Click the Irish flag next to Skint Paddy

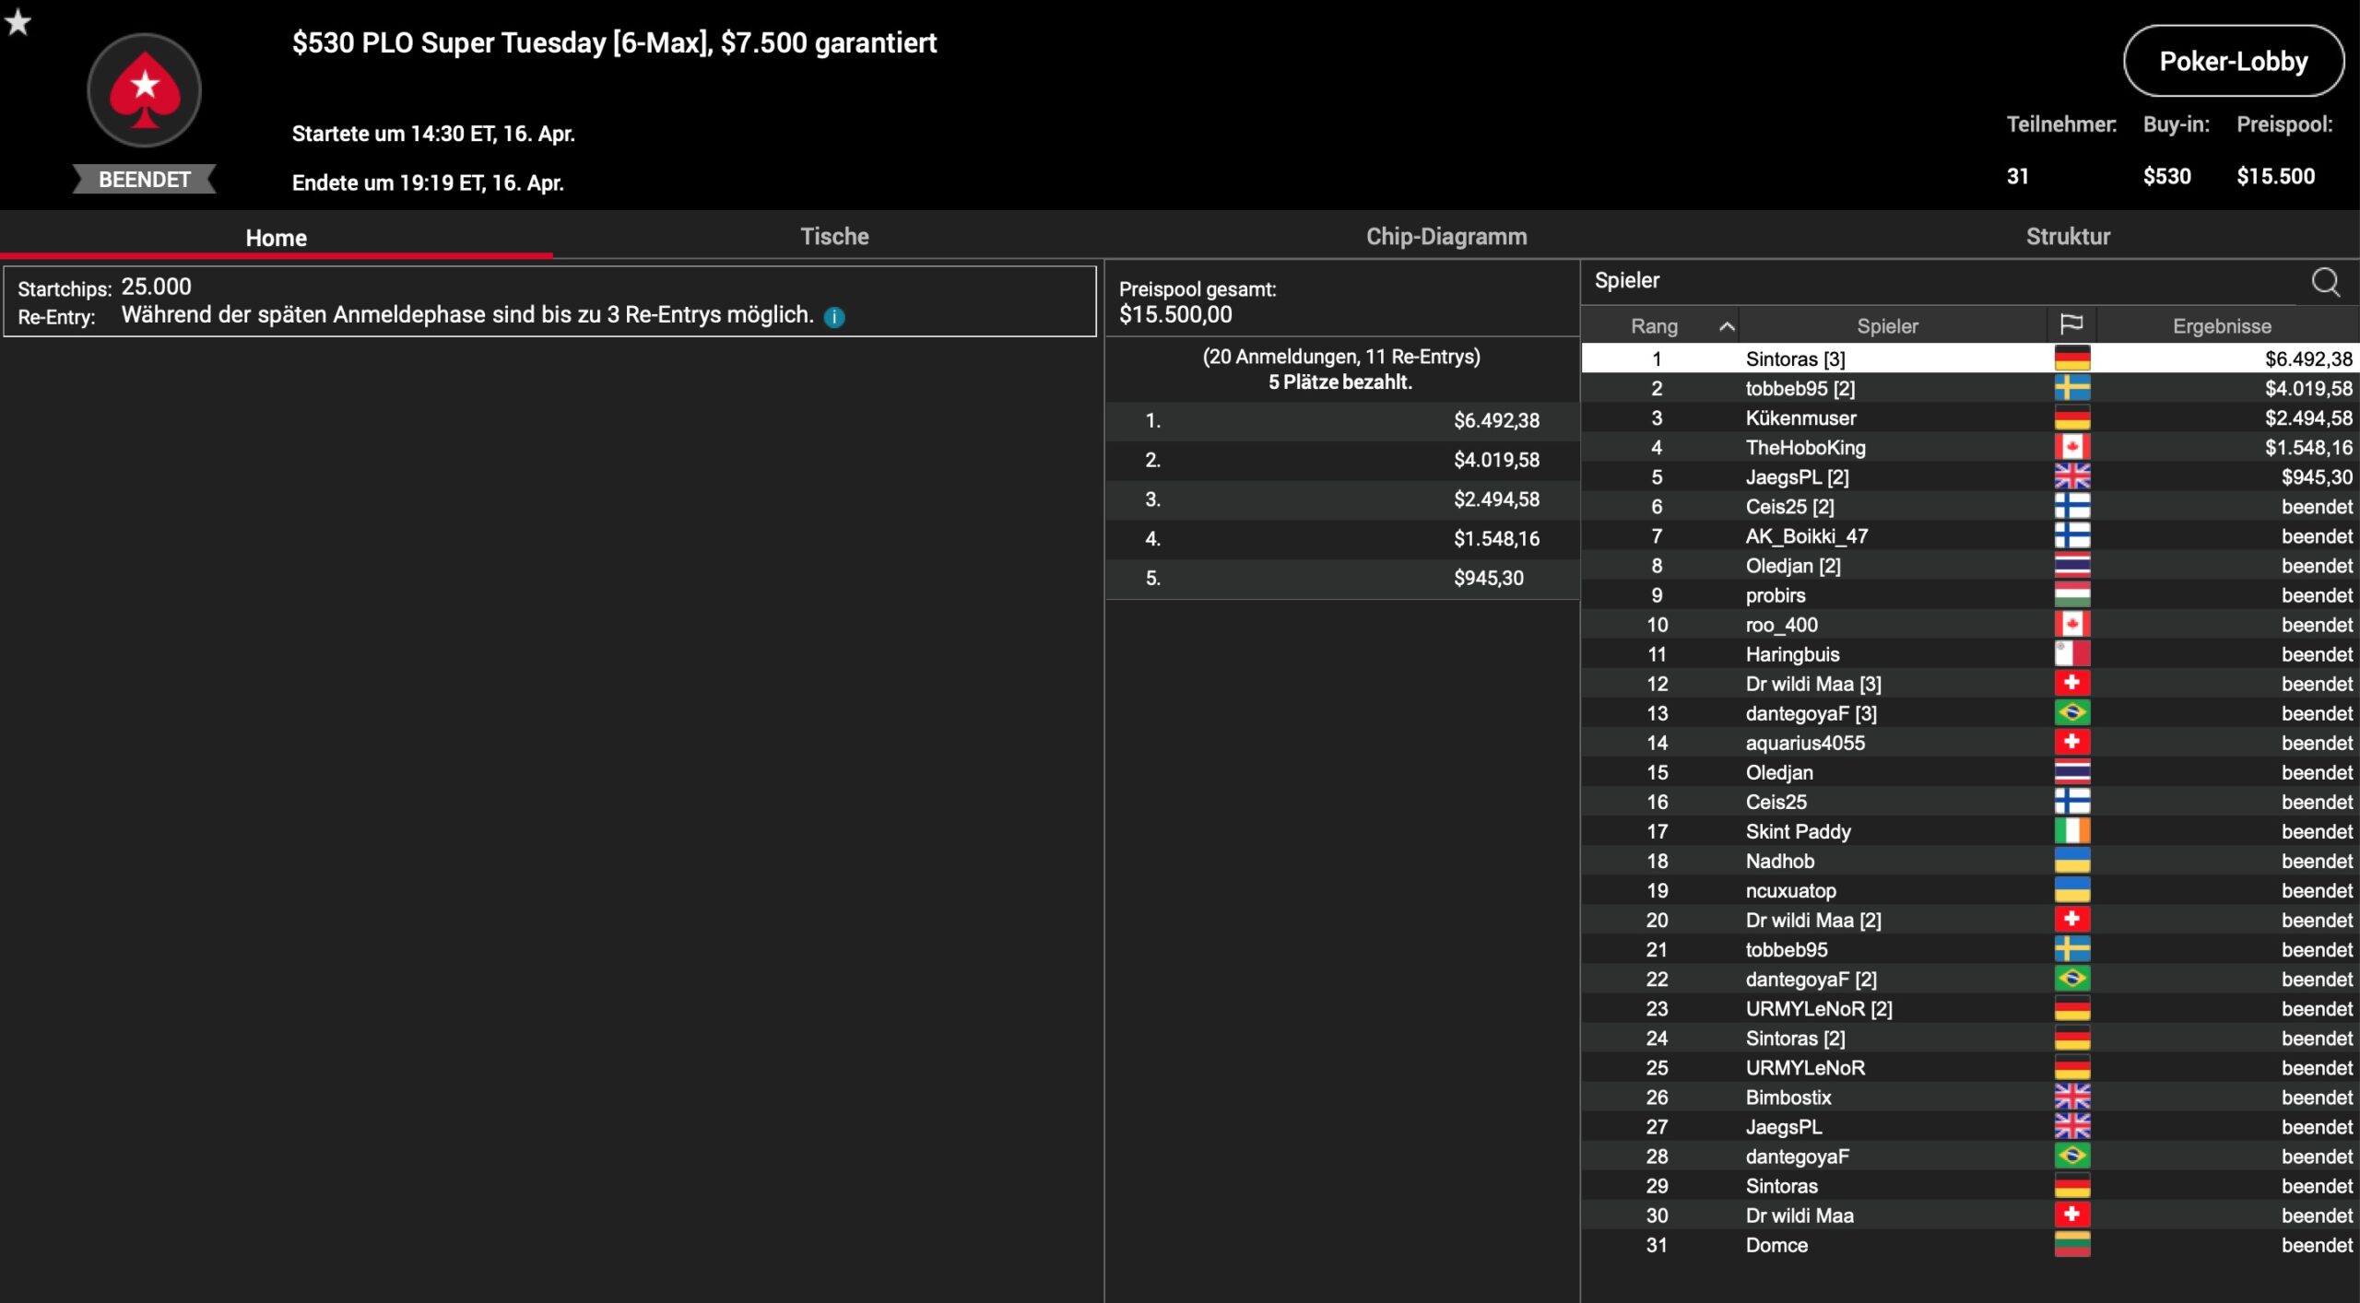(x=2071, y=831)
